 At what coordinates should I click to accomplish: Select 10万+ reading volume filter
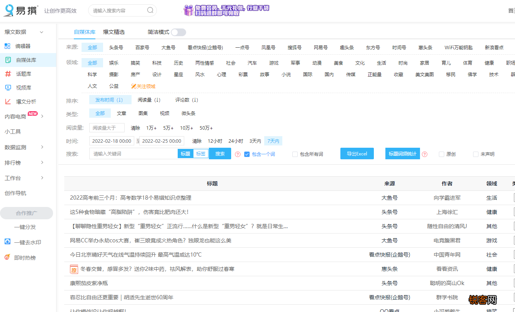pos(187,128)
